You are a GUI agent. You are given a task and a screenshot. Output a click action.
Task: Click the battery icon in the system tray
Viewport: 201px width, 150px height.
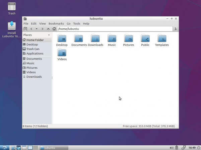(177, 148)
